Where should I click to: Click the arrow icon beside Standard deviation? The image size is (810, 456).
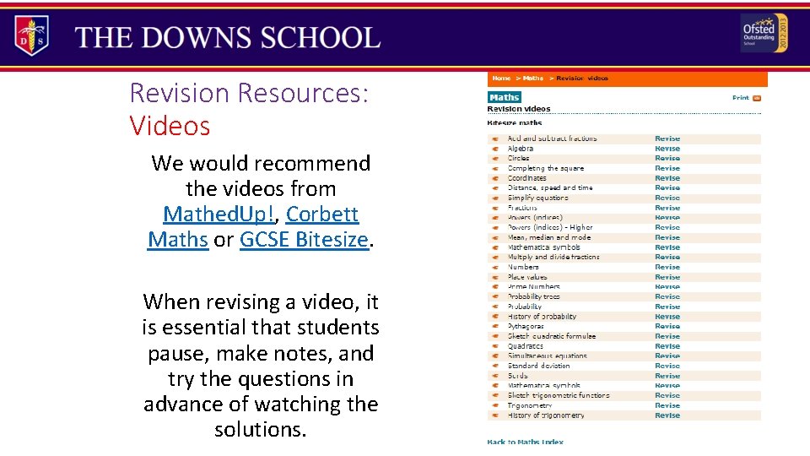click(495, 366)
